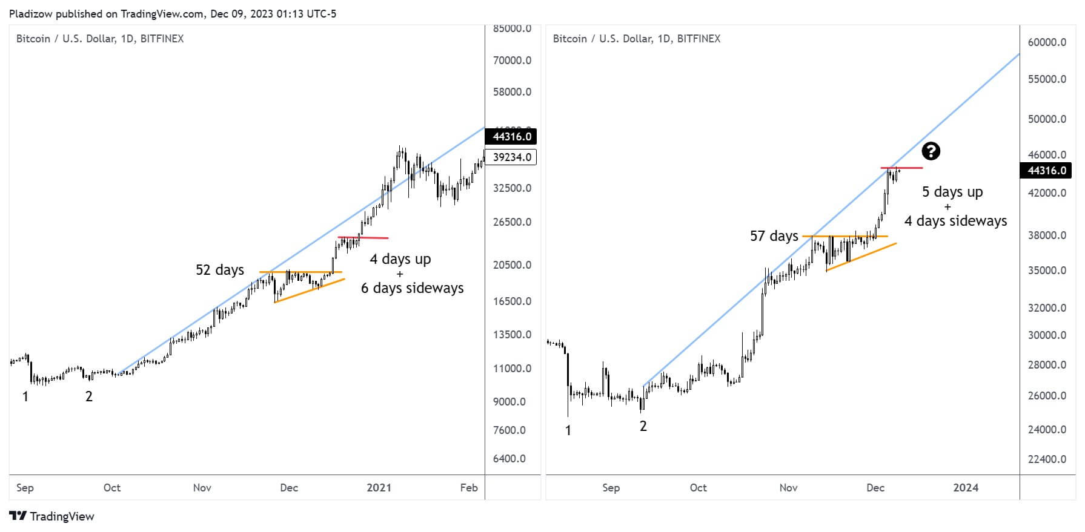This screenshot has height=532, width=1085.
Task: Click the "5 days up" text note
Action: 952,192
